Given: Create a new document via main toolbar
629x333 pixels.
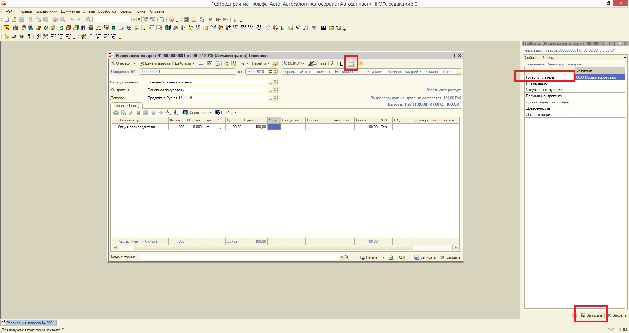Looking at the screenshot, I should coord(7,19).
